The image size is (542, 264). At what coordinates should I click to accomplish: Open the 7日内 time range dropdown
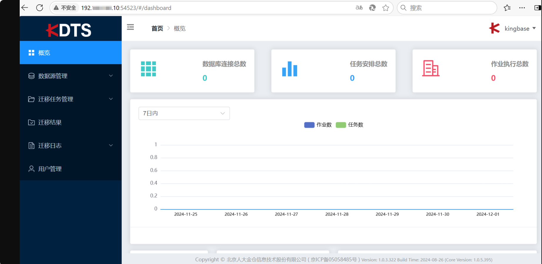[184, 113]
